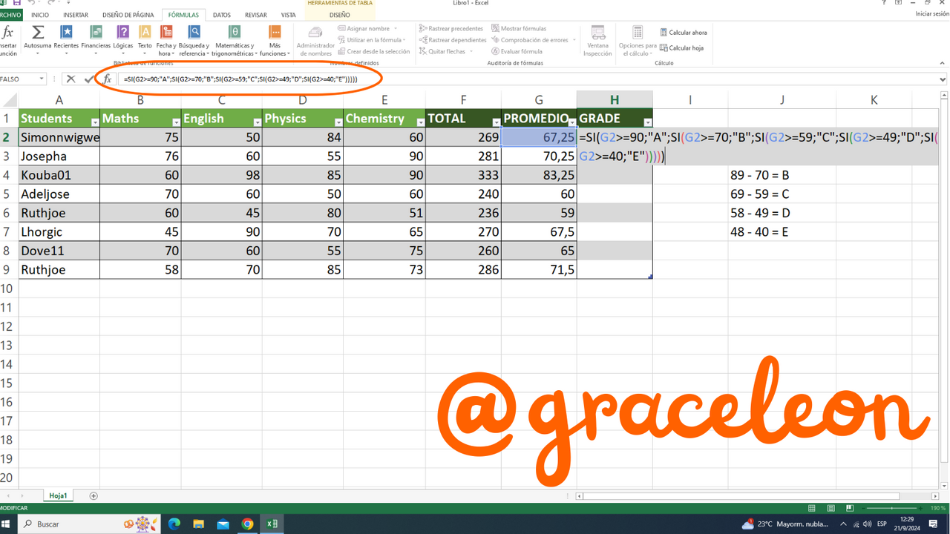Open Administrador de nombres
Image resolution: width=950 pixels, height=534 pixels.
click(x=315, y=40)
